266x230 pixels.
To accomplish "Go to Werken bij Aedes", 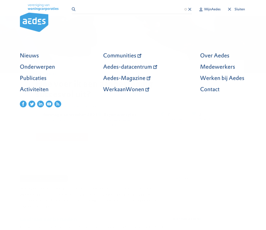I will coord(222,78).
